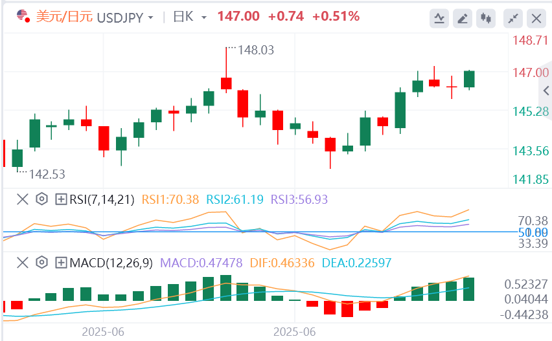Switch to the candlestick chart style
The height and width of the screenshot is (341, 552).
(x=487, y=17)
